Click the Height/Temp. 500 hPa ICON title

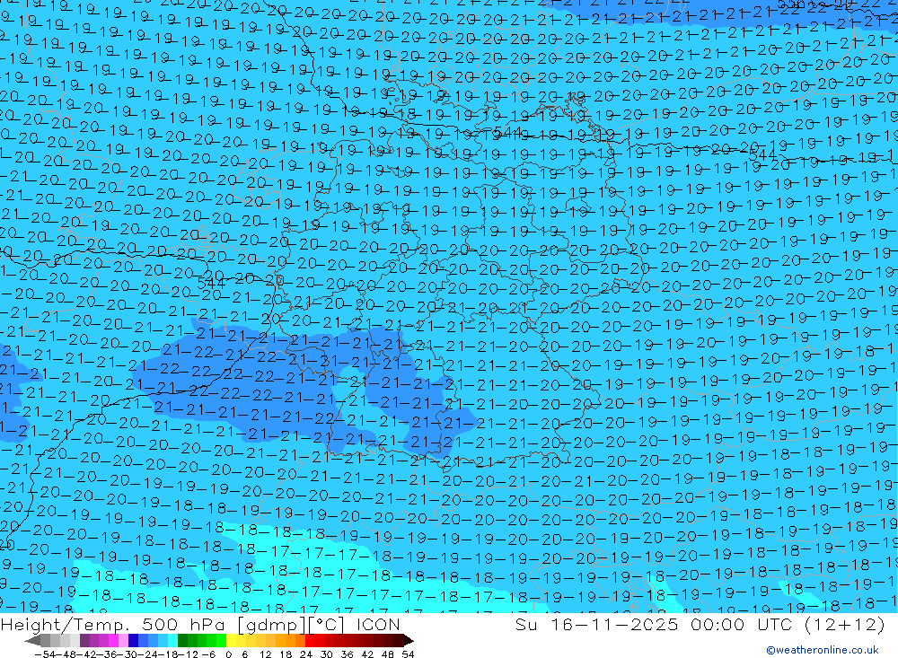point(200,624)
